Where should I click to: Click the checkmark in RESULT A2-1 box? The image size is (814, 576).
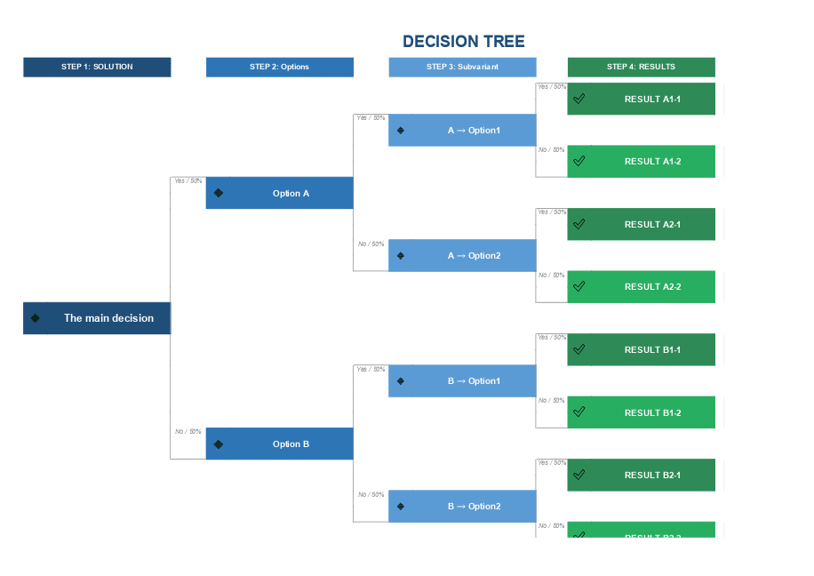click(x=579, y=224)
